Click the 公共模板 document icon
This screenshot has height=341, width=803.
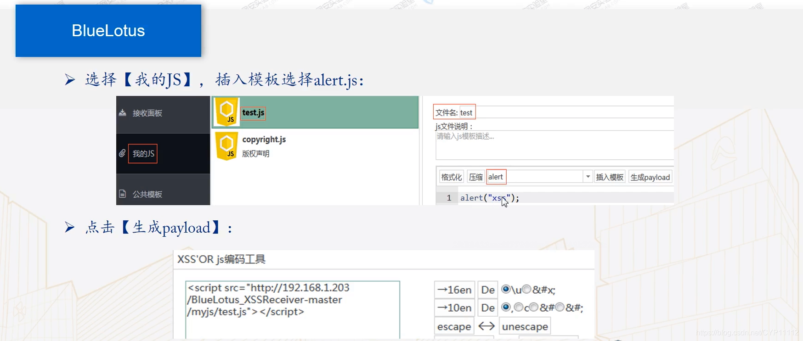click(122, 194)
